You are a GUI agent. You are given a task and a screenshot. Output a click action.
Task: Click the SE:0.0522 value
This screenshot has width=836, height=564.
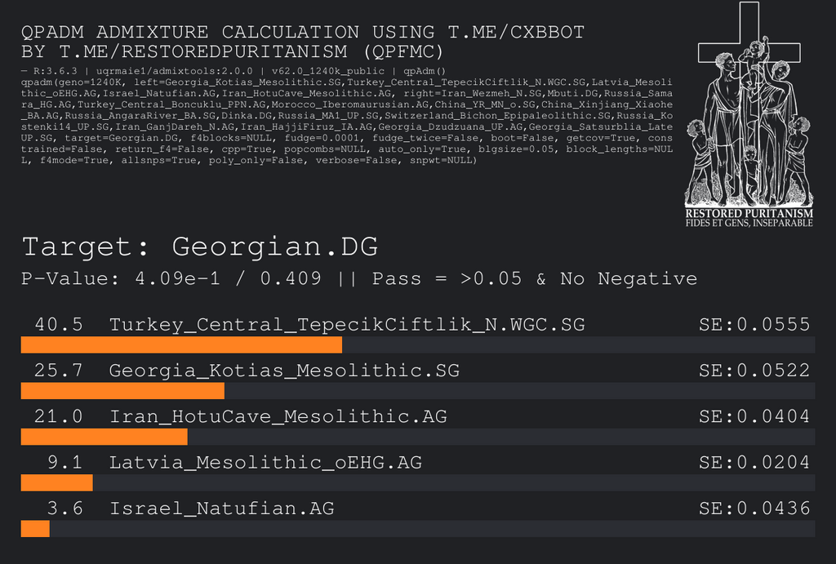(x=754, y=371)
